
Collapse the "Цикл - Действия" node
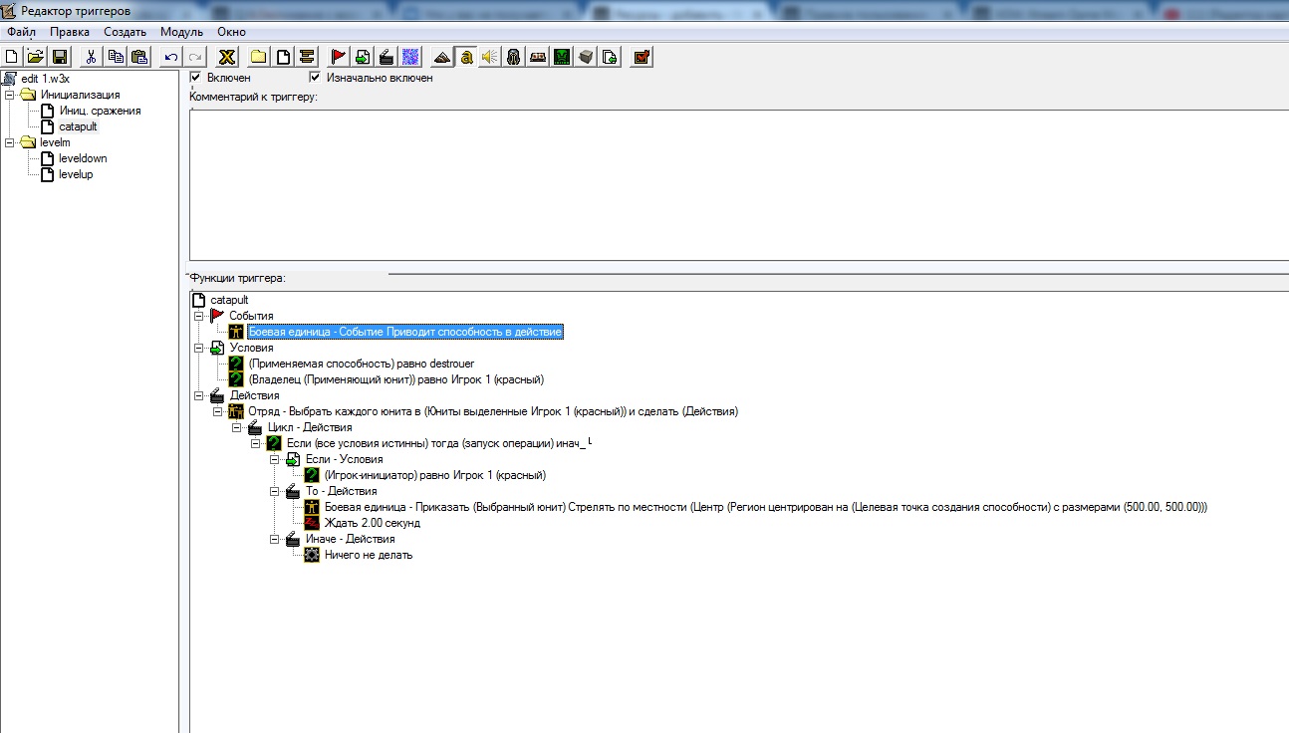click(x=237, y=427)
